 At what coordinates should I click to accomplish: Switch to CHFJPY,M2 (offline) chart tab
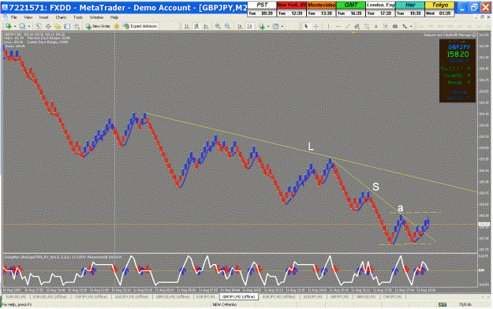pos(92,296)
